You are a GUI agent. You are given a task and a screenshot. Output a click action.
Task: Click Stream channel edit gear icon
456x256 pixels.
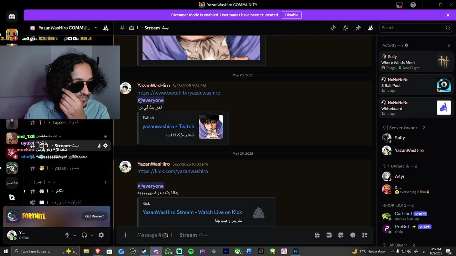105,145
